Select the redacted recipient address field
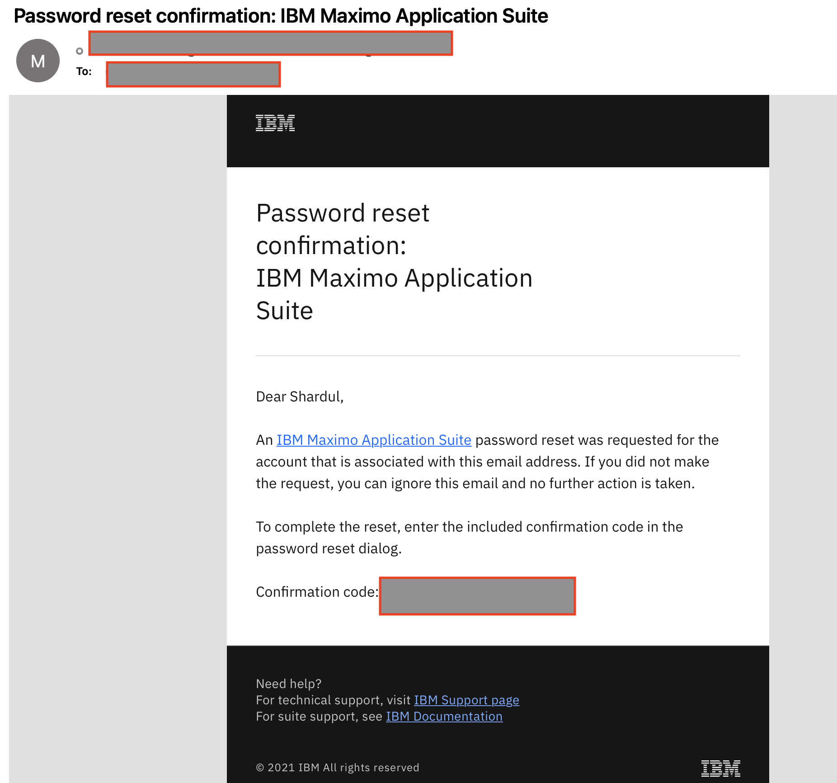This screenshot has width=837, height=783. [193, 75]
